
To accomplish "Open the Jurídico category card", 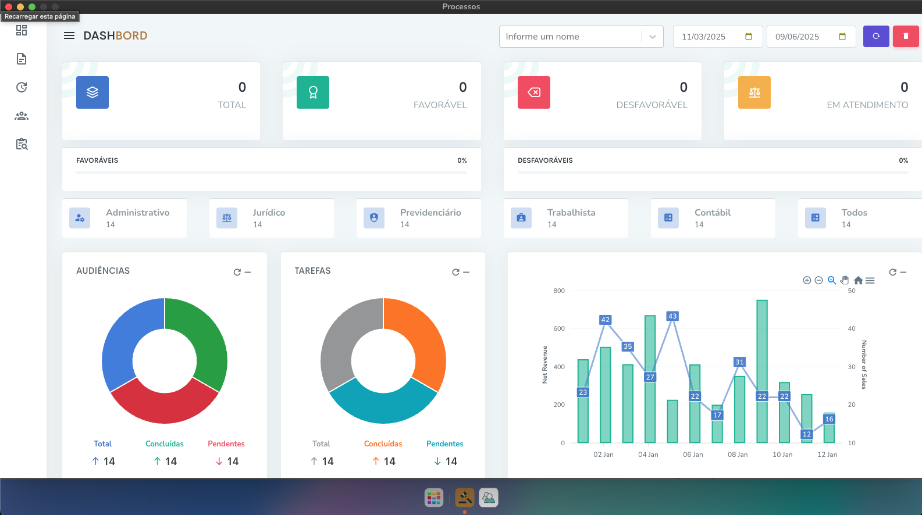I will click(272, 218).
